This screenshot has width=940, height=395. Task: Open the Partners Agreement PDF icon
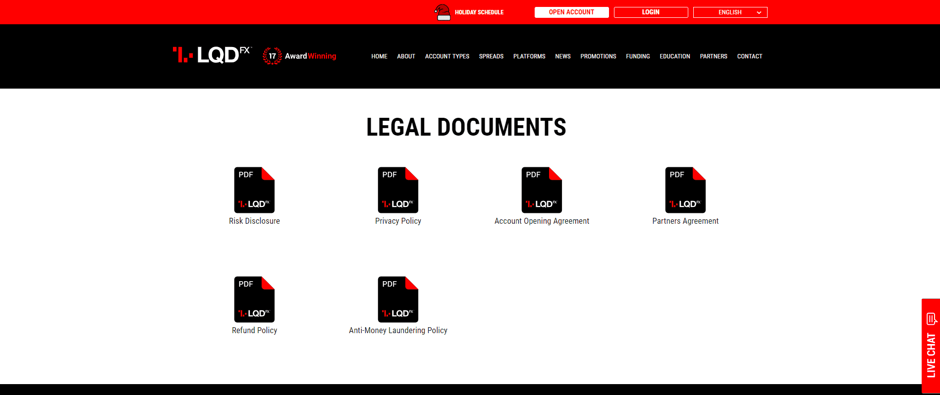click(685, 190)
